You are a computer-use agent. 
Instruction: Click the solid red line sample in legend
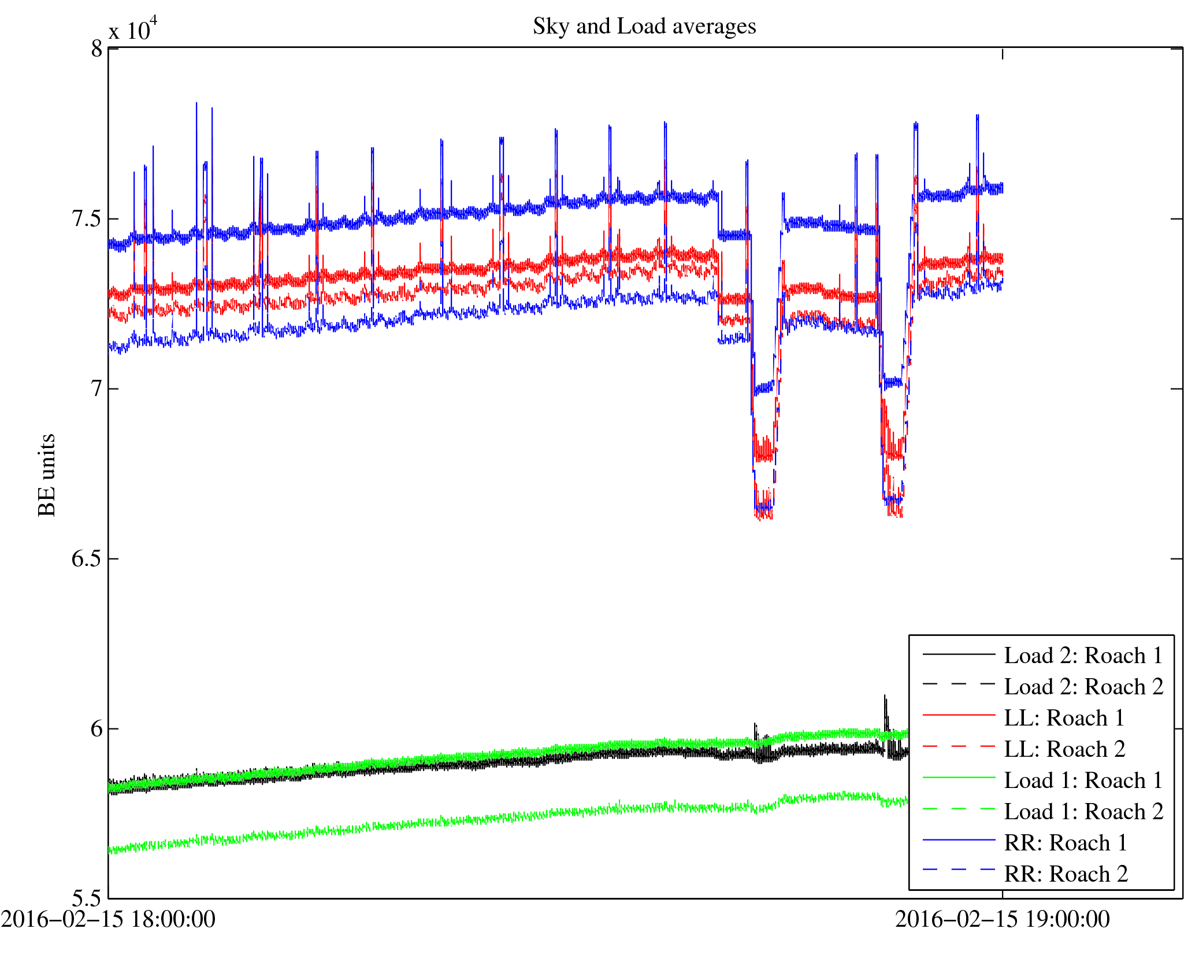click(959, 715)
